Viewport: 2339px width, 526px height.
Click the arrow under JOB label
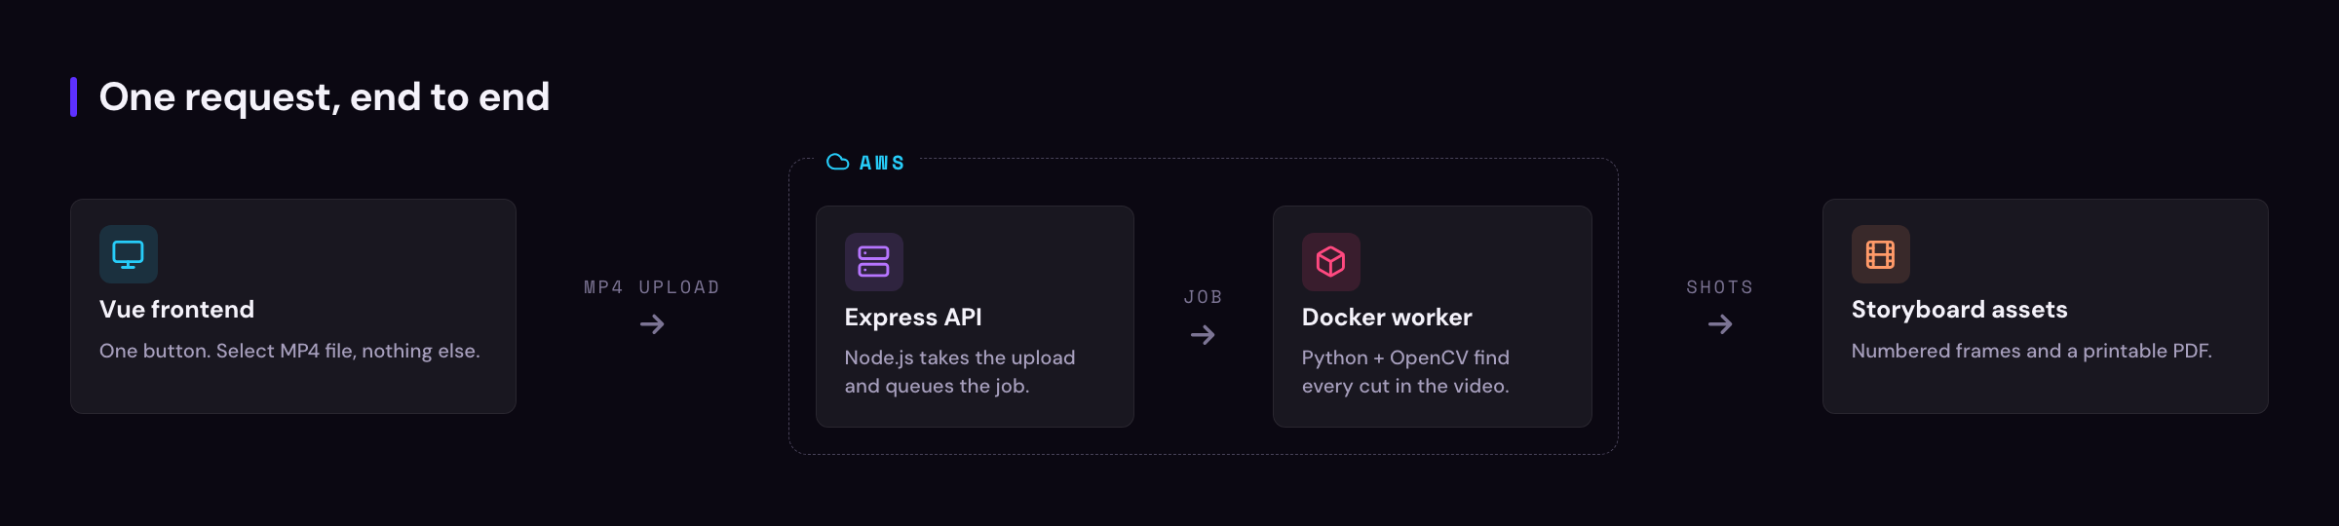pos(1203,335)
